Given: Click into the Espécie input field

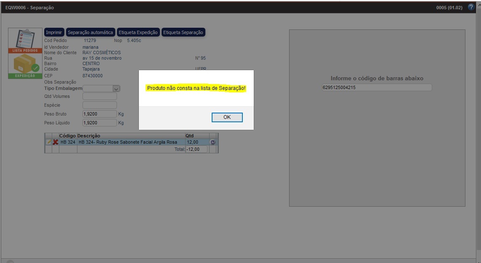Looking at the screenshot, I should 100,105.
